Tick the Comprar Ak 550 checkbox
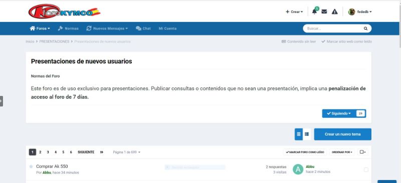401x183 pixels. click(x=366, y=169)
